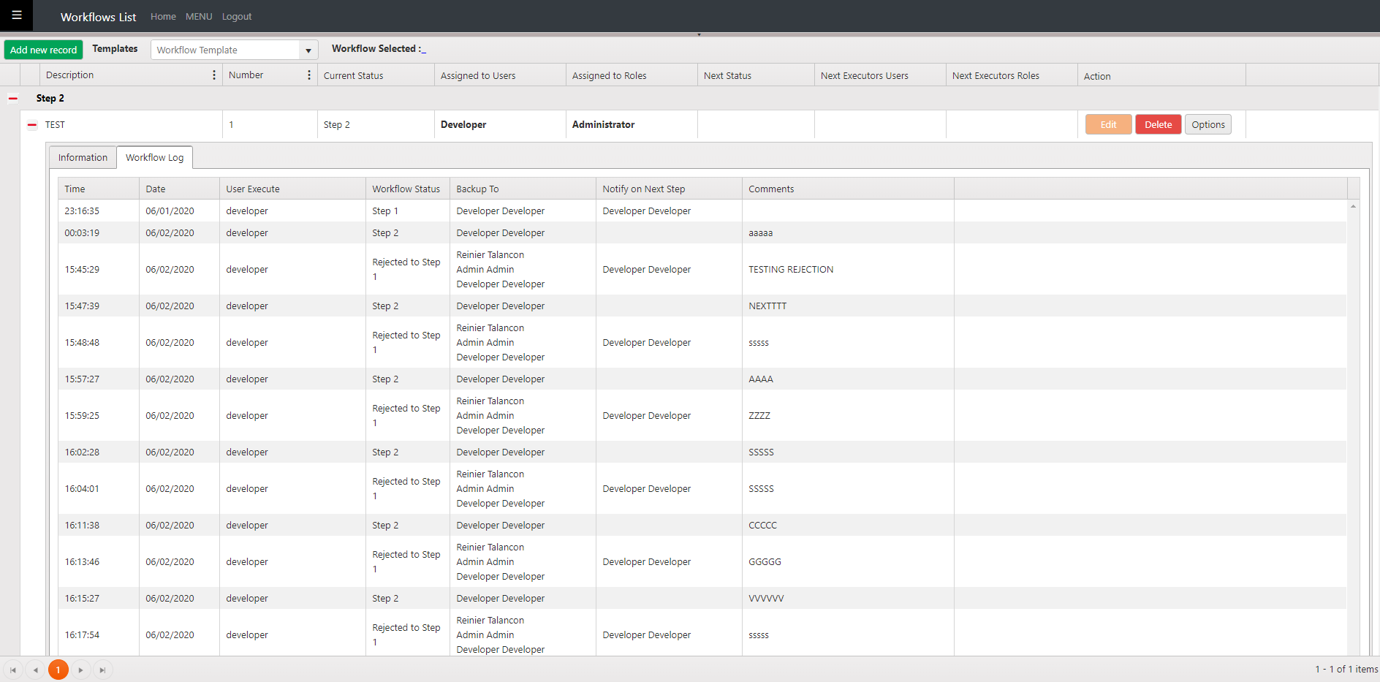Edit the TEST workflow record
The height and width of the screenshot is (682, 1380).
pyautogui.click(x=1108, y=124)
